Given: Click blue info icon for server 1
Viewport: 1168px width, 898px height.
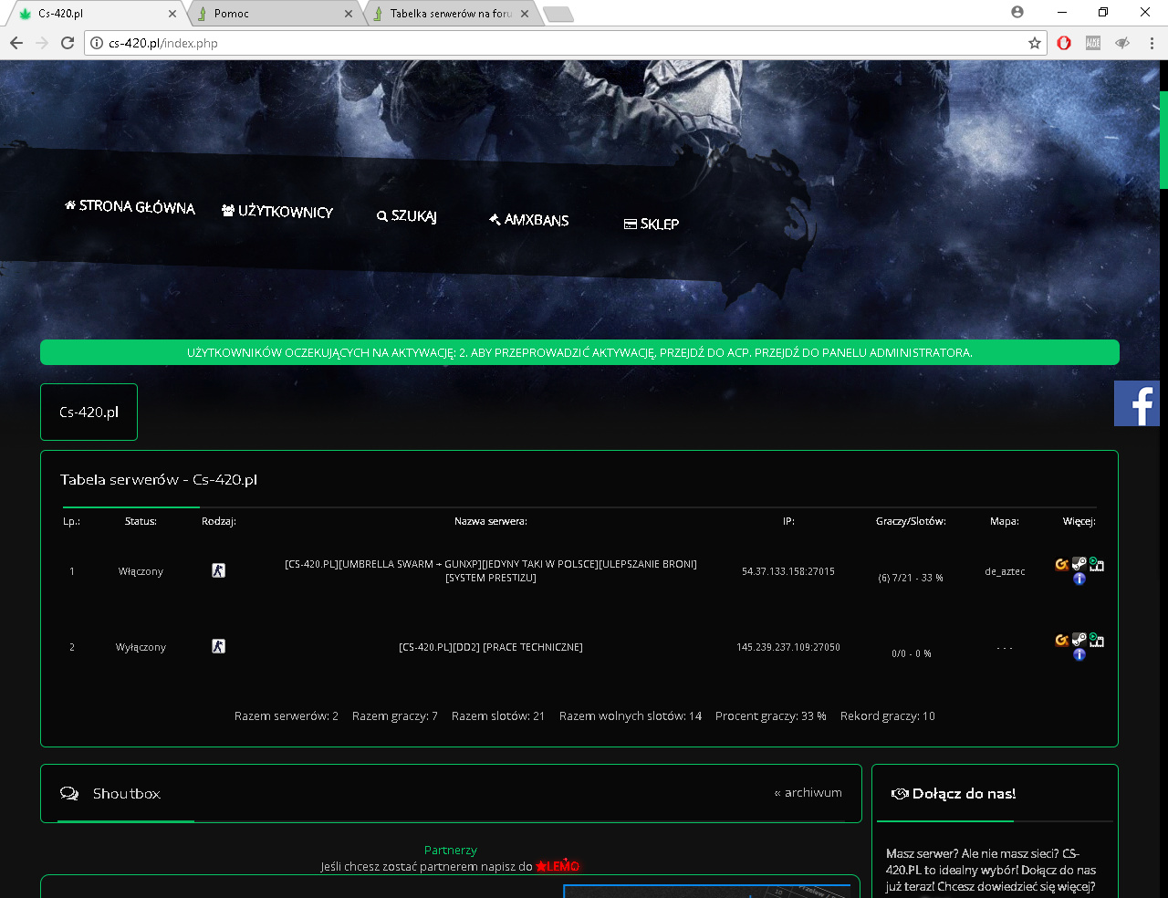Looking at the screenshot, I should (x=1079, y=579).
